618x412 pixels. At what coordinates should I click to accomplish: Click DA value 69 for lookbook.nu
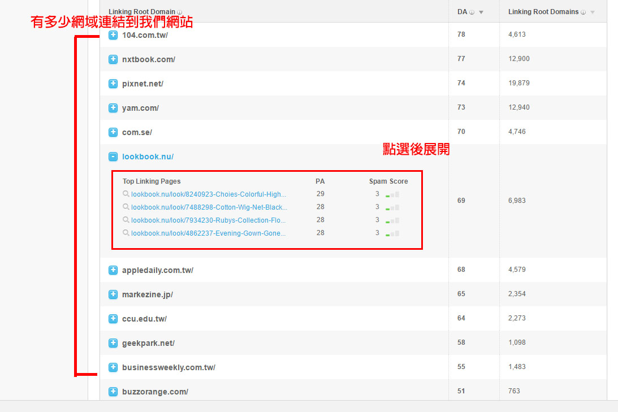[x=461, y=201]
